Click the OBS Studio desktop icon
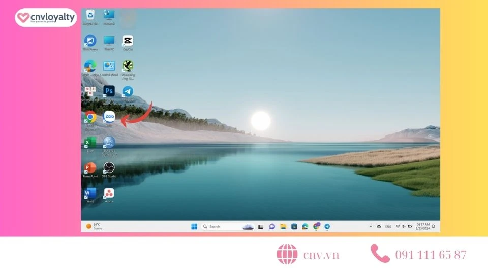Viewport: 488px width, 273px height. coord(109,168)
